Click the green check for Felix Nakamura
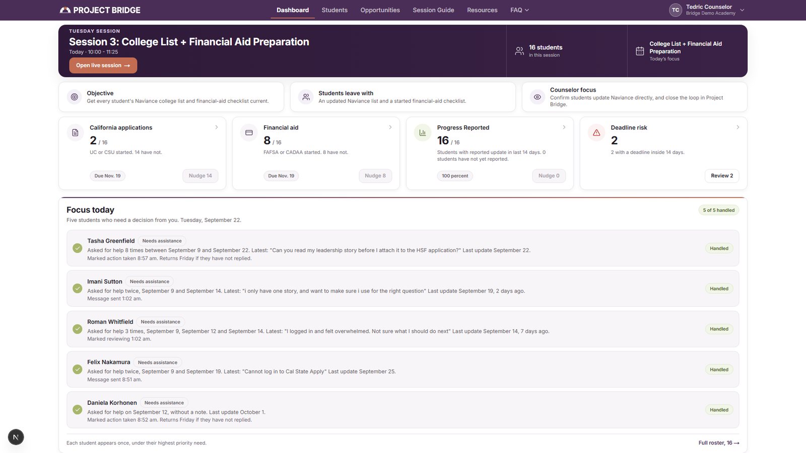This screenshot has height=453, width=806. click(x=78, y=369)
